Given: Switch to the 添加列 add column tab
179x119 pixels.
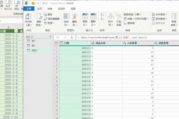Looking at the screenshot, I should point(62,9).
